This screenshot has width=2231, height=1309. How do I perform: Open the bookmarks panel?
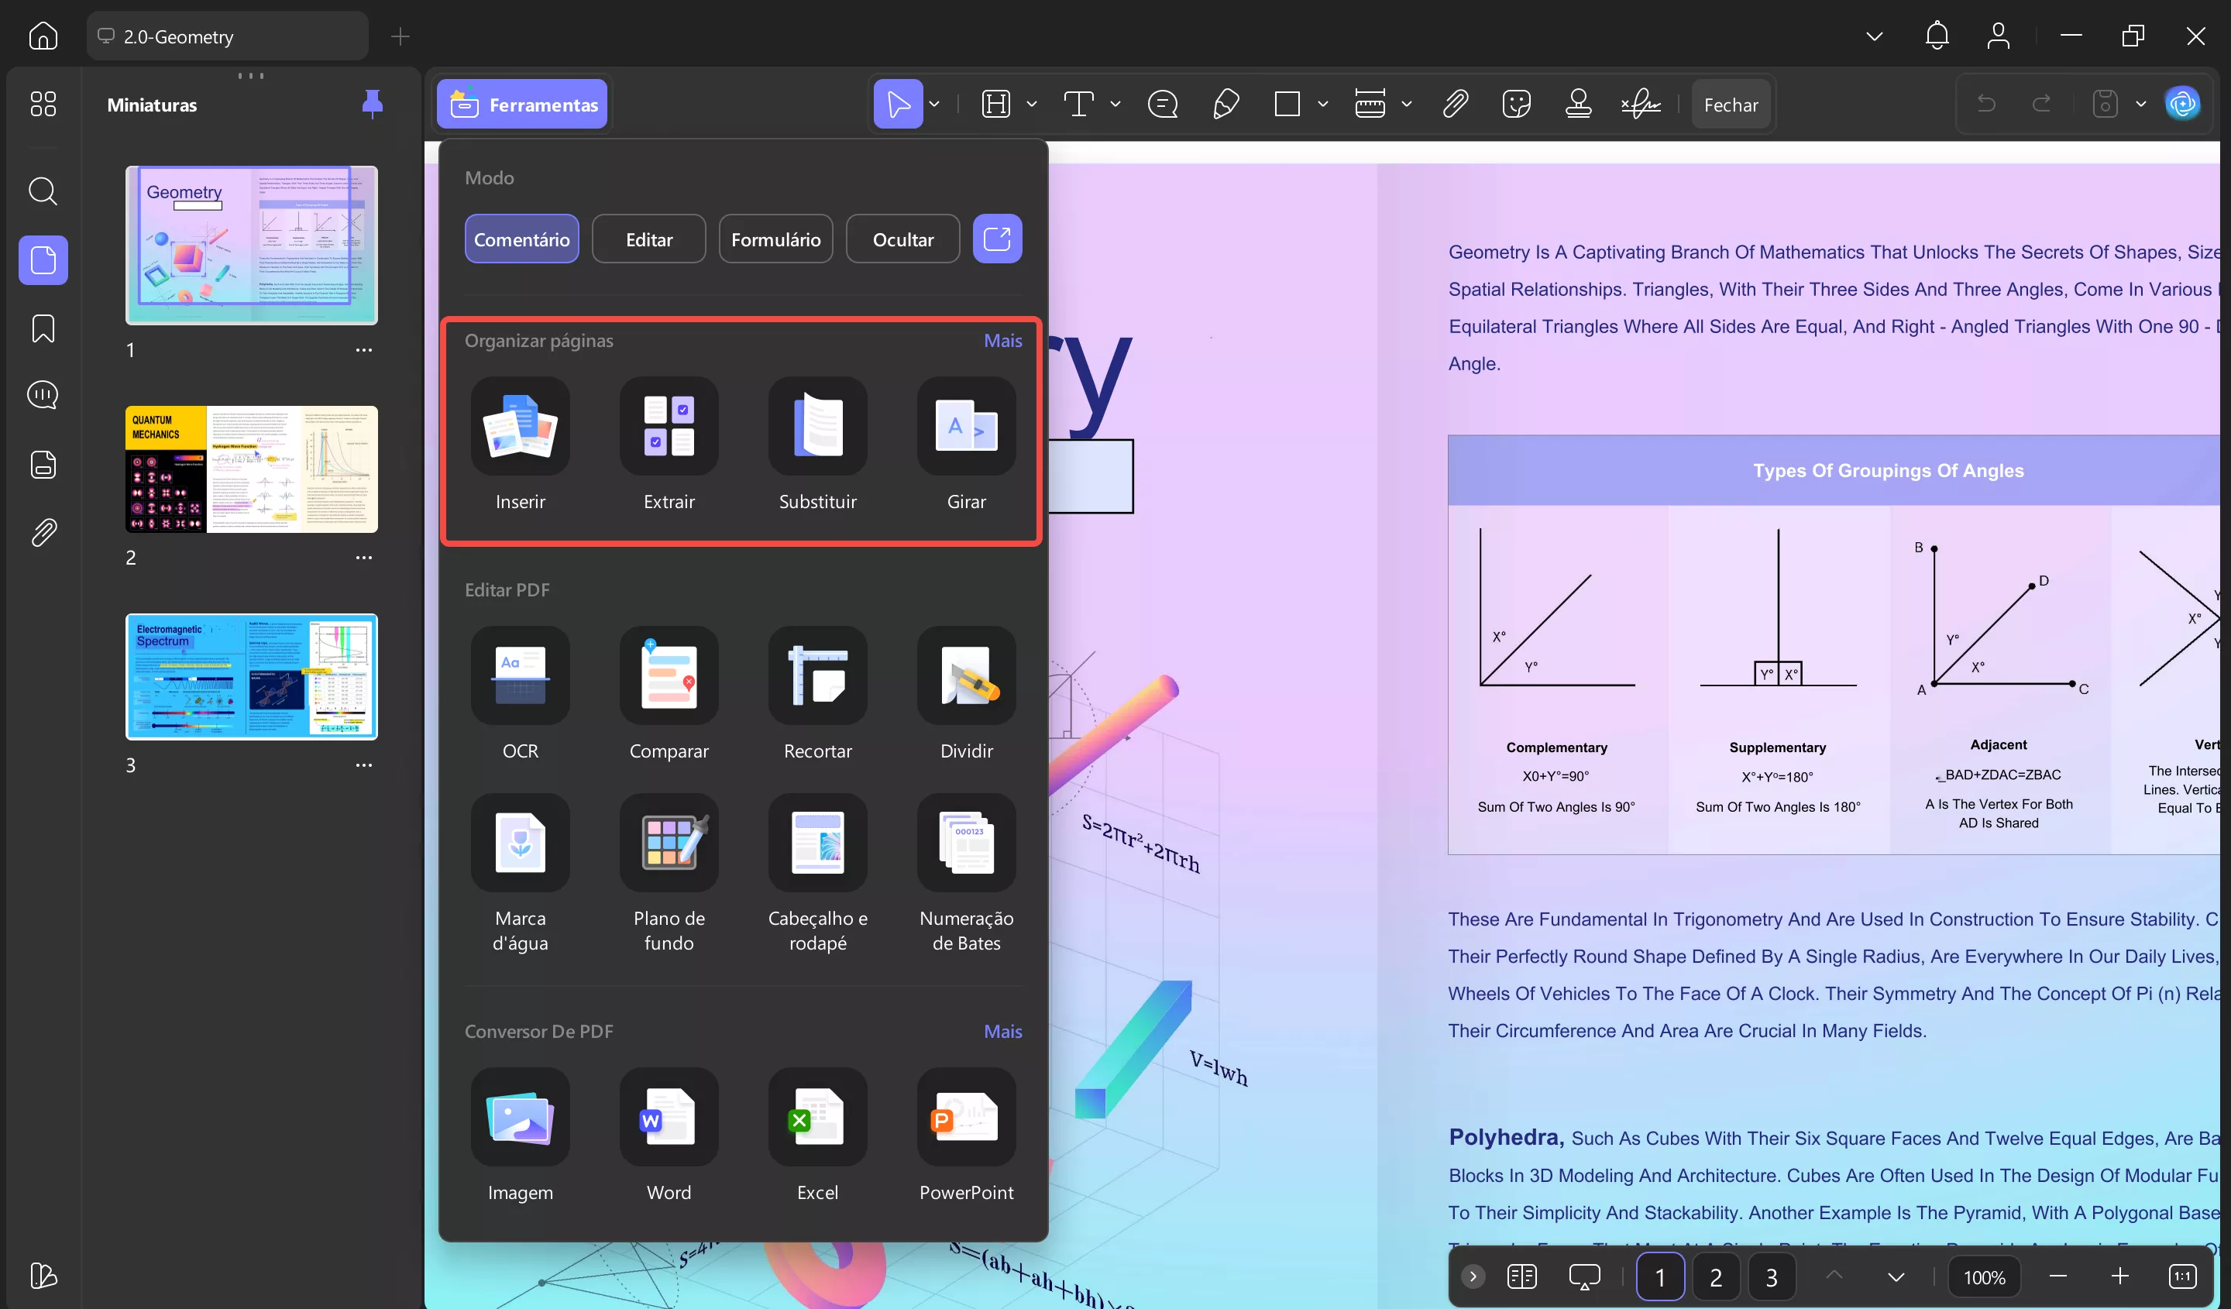click(x=43, y=328)
